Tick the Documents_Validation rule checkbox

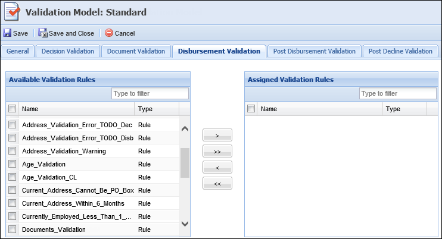[x=12, y=229]
